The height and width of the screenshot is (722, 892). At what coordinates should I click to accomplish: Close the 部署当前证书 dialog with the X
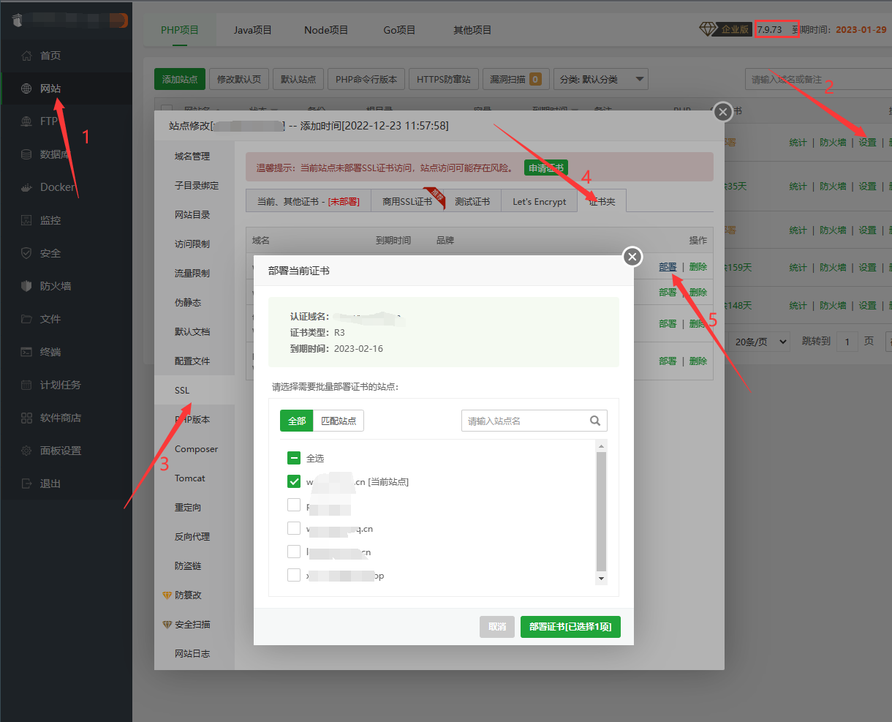click(632, 256)
